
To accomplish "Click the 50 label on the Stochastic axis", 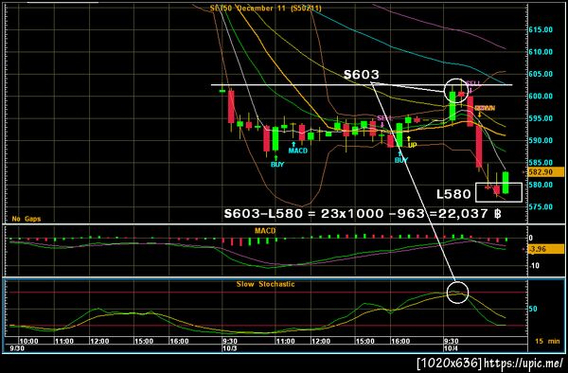I will [x=533, y=309].
